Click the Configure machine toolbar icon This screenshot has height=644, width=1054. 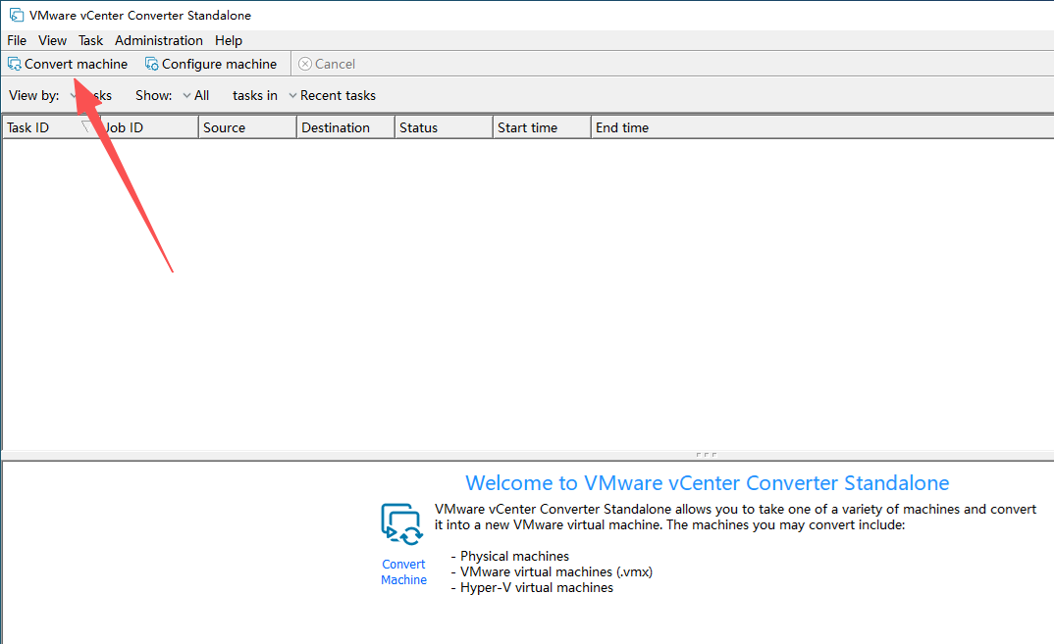152,64
